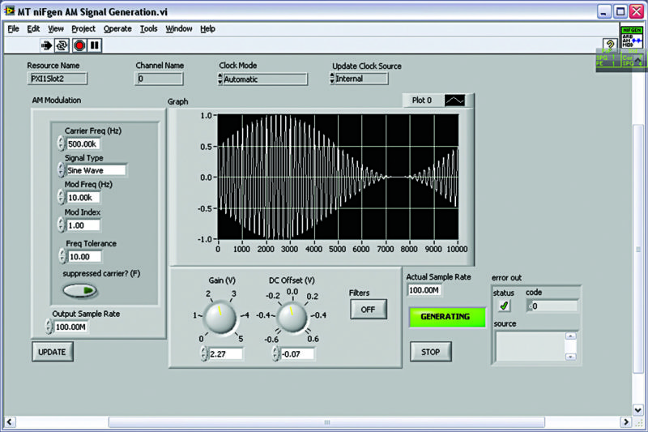Click the green status checkmark in error out
This screenshot has width=648, height=432.
point(505,306)
